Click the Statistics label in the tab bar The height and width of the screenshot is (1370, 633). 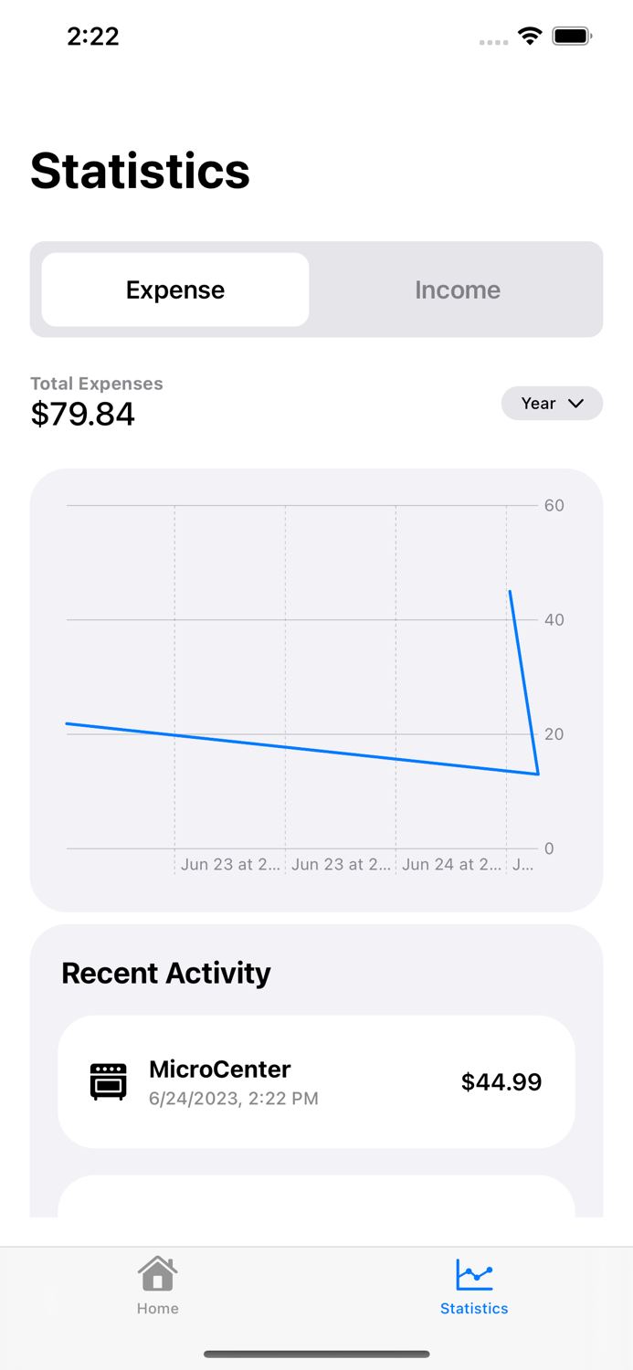pos(474,1308)
